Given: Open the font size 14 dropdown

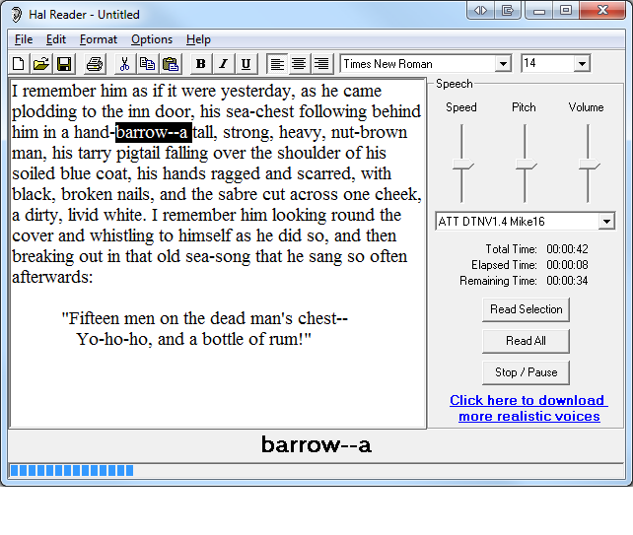Looking at the screenshot, I should coord(582,64).
